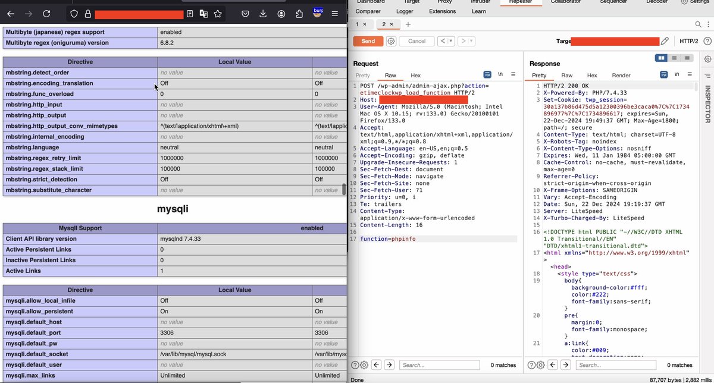714x383 pixels.
Task: Show non-printable chars in Request
Action: click(x=500, y=74)
